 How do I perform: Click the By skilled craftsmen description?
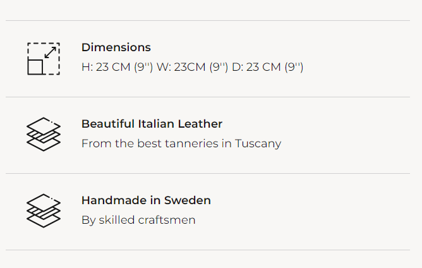138,220
